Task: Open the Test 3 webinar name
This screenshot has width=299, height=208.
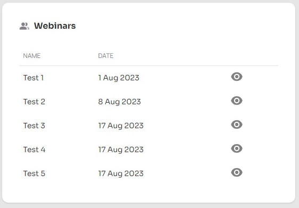Action: tap(34, 126)
